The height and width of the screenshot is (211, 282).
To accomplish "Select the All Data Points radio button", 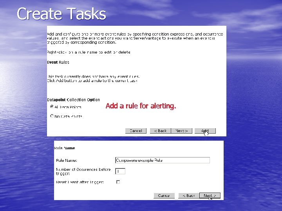I will [52, 107].
